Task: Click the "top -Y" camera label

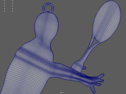Action: [x=62, y=92]
